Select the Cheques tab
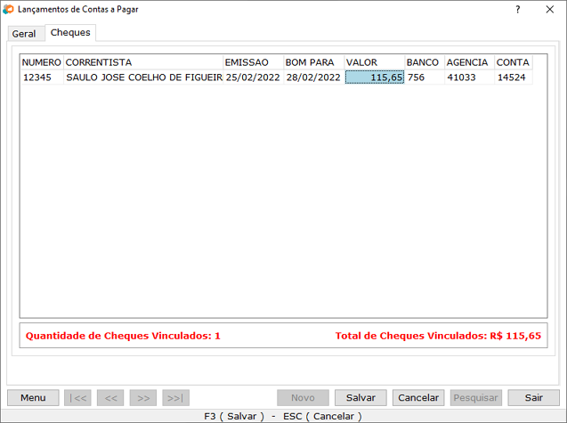The height and width of the screenshot is (423, 567). 70,33
